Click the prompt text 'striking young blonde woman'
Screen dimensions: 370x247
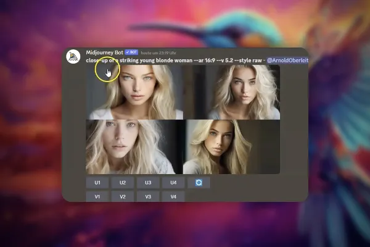pyautogui.click(x=156, y=61)
